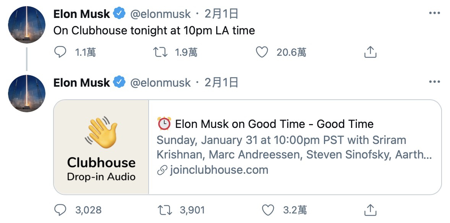450x223 pixels.
Task: Open the first tweet's 2月1日 timestamp
Action: click(222, 14)
